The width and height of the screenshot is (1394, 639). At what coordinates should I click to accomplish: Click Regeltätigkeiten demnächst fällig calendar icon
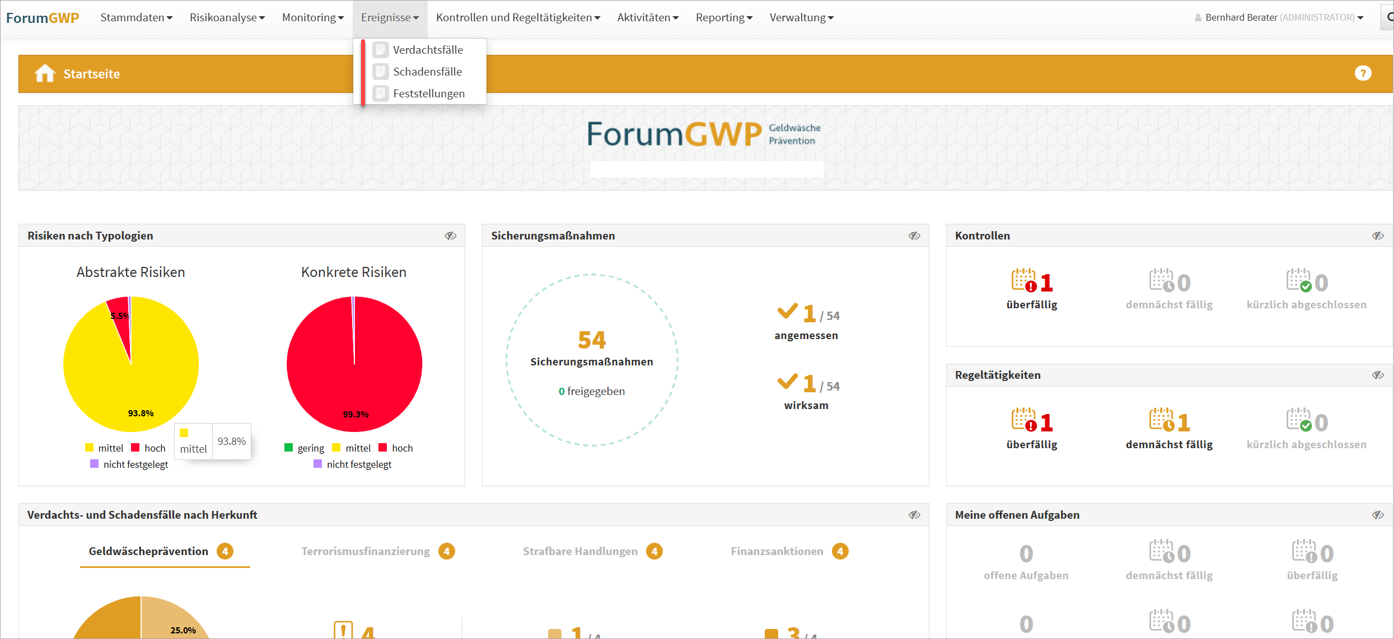(x=1162, y=420)
